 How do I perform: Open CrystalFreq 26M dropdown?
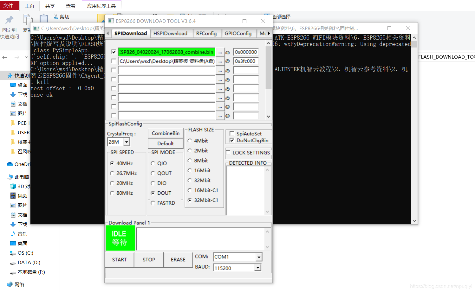(127, 142)
